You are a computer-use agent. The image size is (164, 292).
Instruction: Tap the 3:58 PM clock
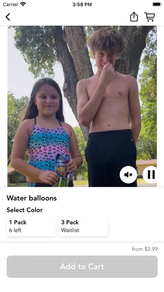82,5
